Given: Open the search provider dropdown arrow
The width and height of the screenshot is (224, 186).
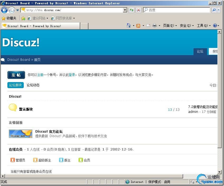Looking at the screenshot, I should click(218, 10).
